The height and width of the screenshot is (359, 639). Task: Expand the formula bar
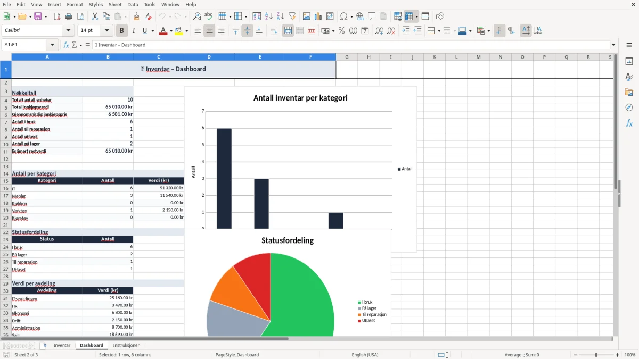tap(613, 45)
